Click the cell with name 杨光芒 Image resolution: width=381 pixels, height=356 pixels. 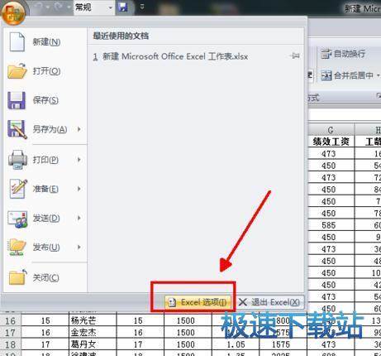tap(93, 320)
